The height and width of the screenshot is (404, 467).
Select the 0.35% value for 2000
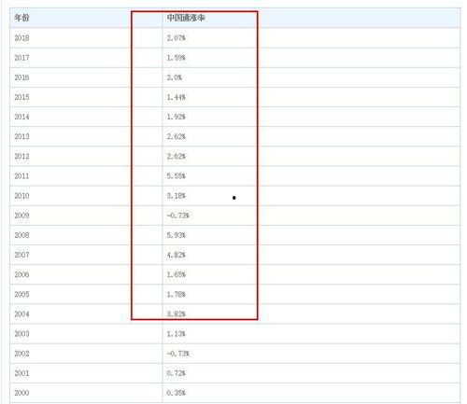[x=177, y=393]
